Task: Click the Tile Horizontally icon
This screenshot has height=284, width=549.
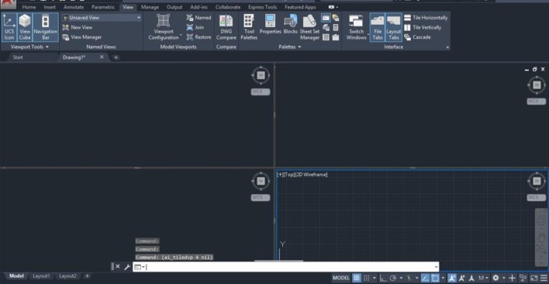Action: coord(407,17)
